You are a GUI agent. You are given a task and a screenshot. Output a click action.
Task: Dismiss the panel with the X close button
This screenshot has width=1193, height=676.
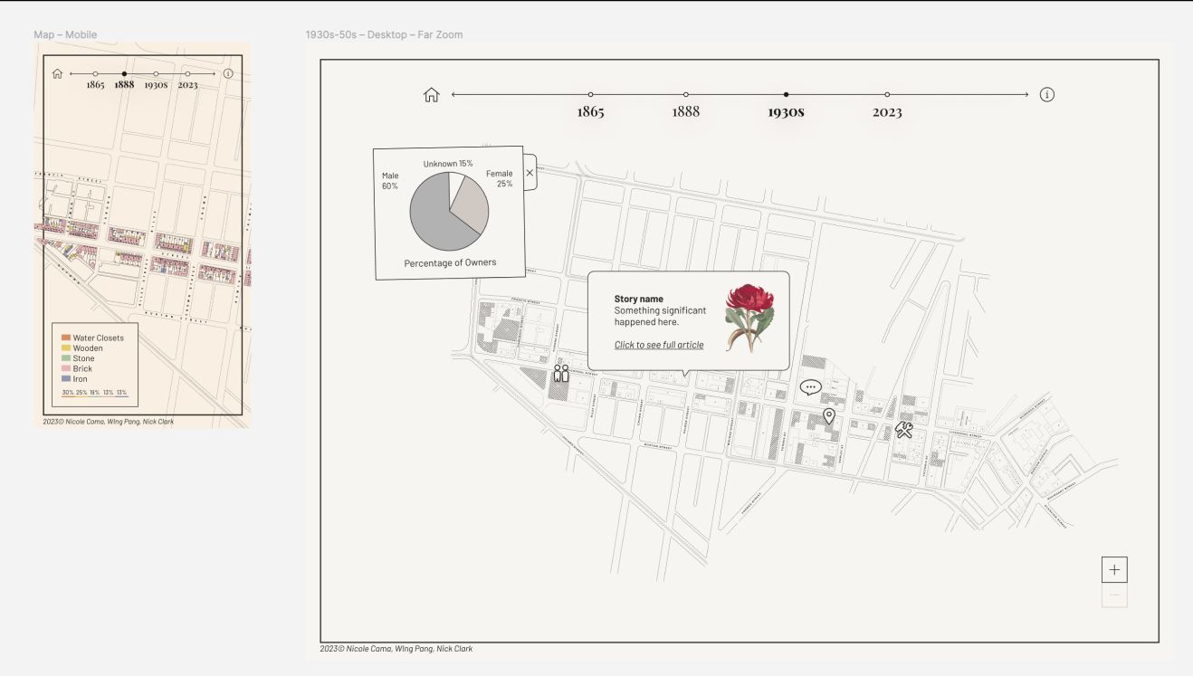tap(530, 171)
